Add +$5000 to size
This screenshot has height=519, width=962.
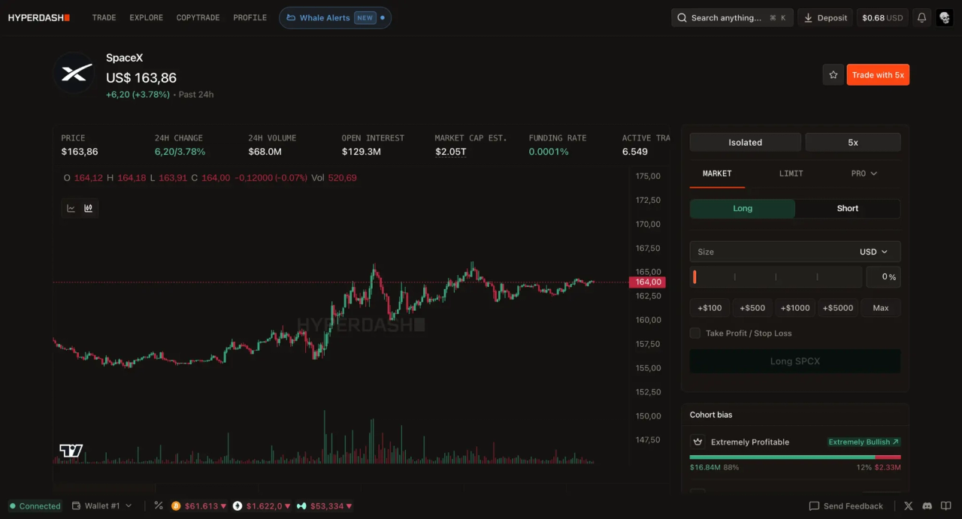click(x=838, y=308)
